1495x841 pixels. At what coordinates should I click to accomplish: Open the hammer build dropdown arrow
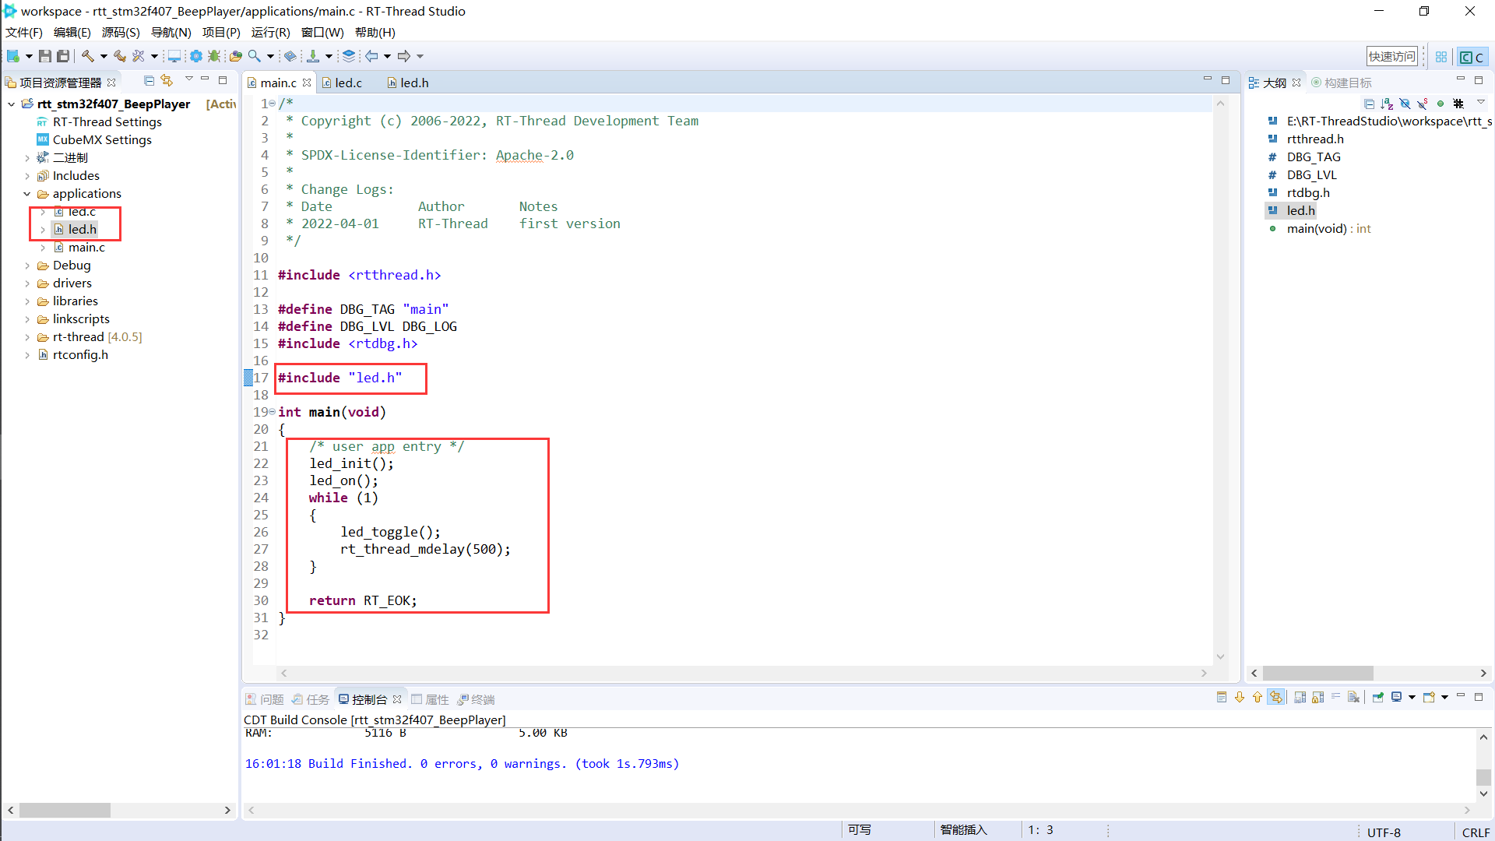coord(104,56)
